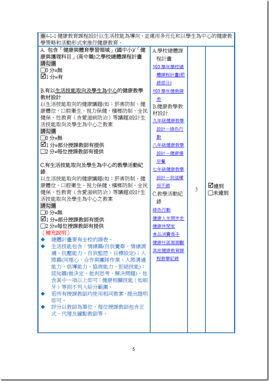Screen dimensions: 269x381
Task: Toggle the '達到' checkbox
Action: pyautogui.click(x=211, y=186)
